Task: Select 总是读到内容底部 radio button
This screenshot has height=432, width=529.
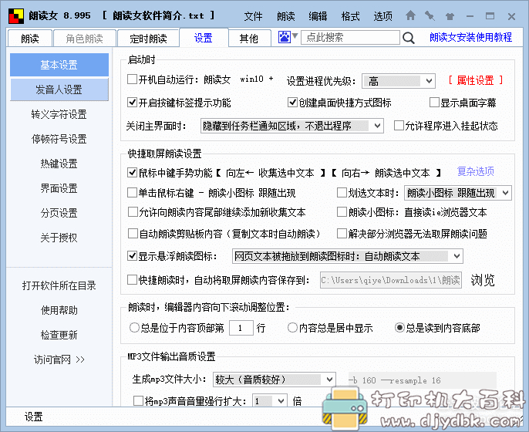Action: point(399,327)
